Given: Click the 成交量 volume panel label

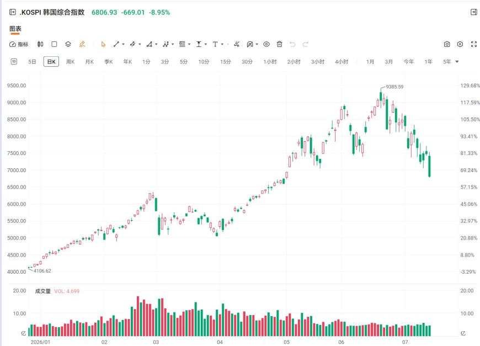Looking at the screenshot, I should tap(42, 291).
